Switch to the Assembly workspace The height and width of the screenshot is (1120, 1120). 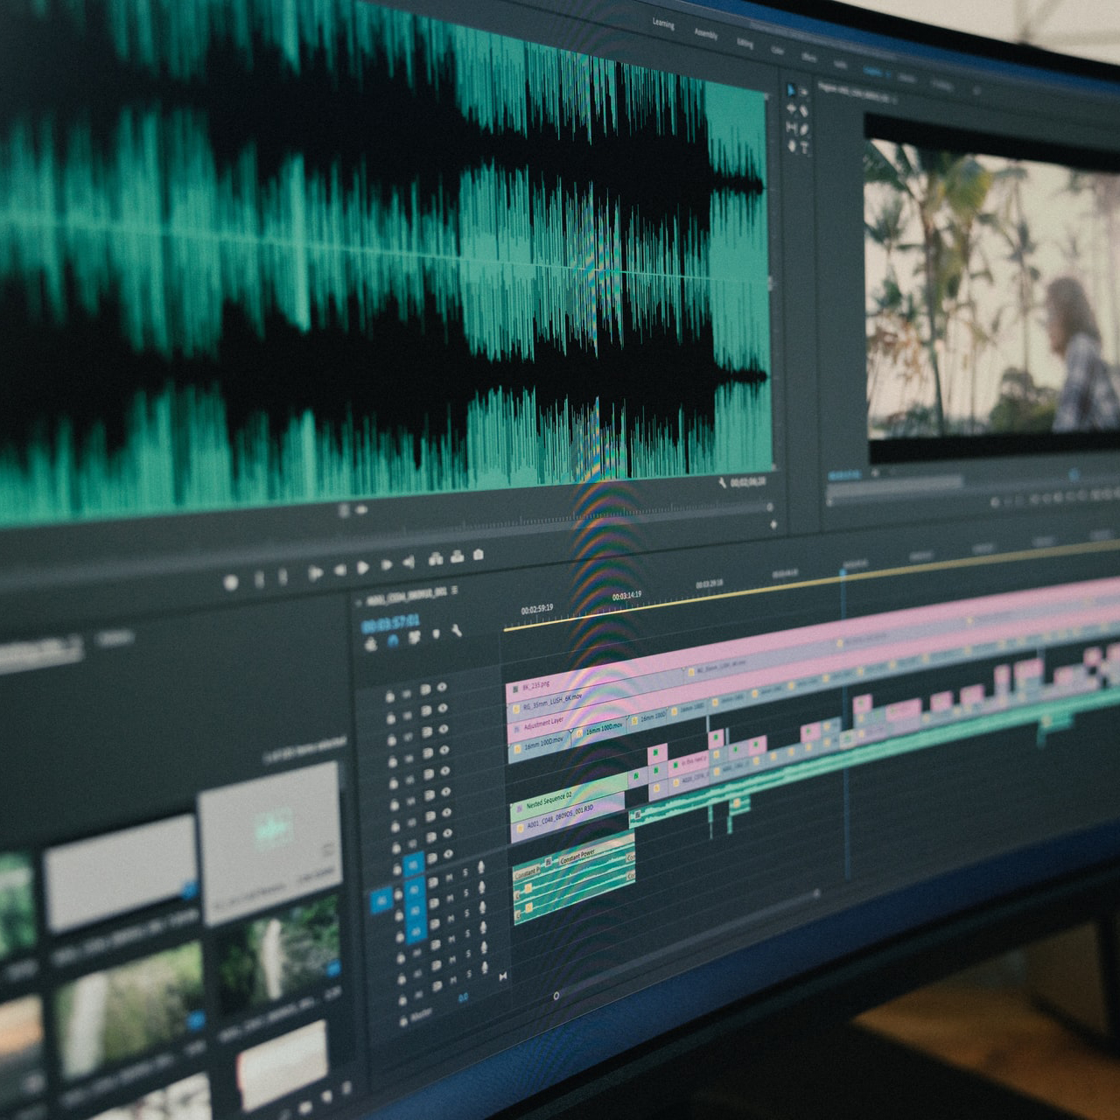(706, 34)
